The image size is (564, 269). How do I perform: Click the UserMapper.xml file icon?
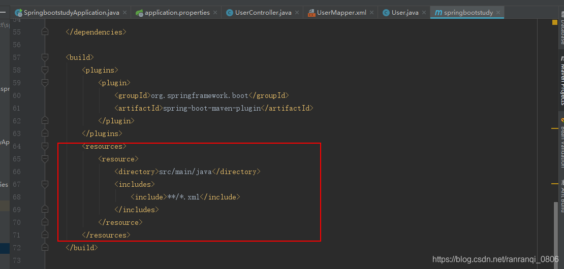coord(311,13)
